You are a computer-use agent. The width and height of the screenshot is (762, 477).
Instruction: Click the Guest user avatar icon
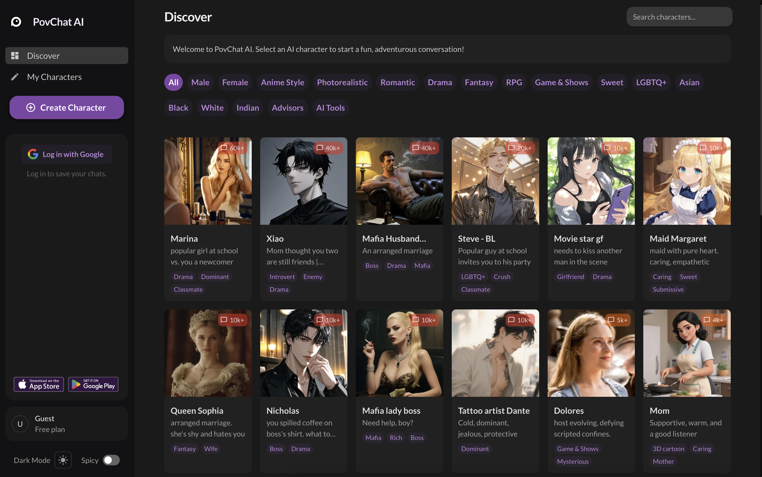[20, 424]
